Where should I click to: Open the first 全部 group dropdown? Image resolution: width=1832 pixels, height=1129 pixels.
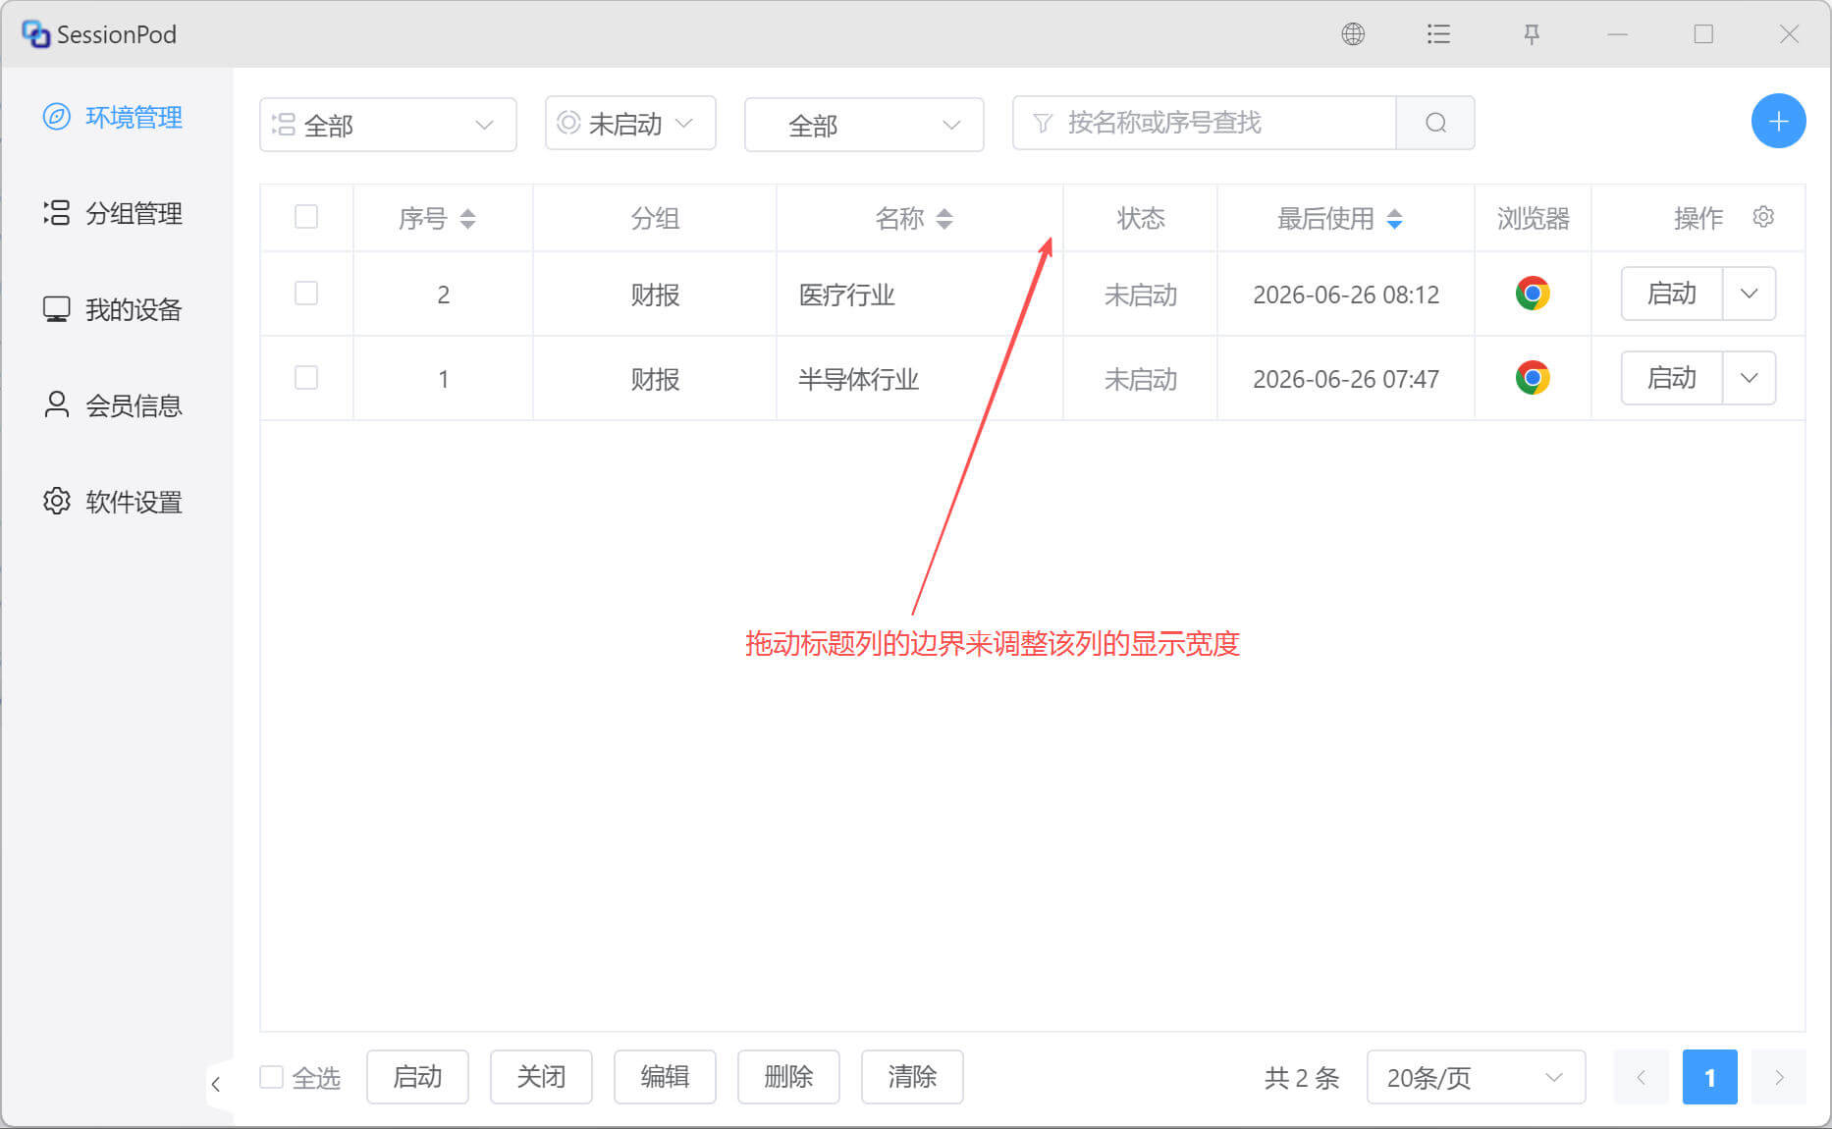tap(388, 125)
